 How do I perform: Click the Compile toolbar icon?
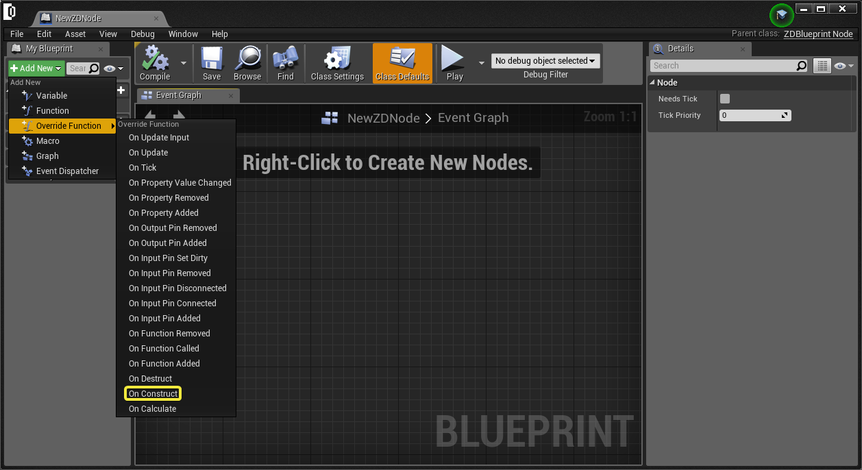click(155, 63)
